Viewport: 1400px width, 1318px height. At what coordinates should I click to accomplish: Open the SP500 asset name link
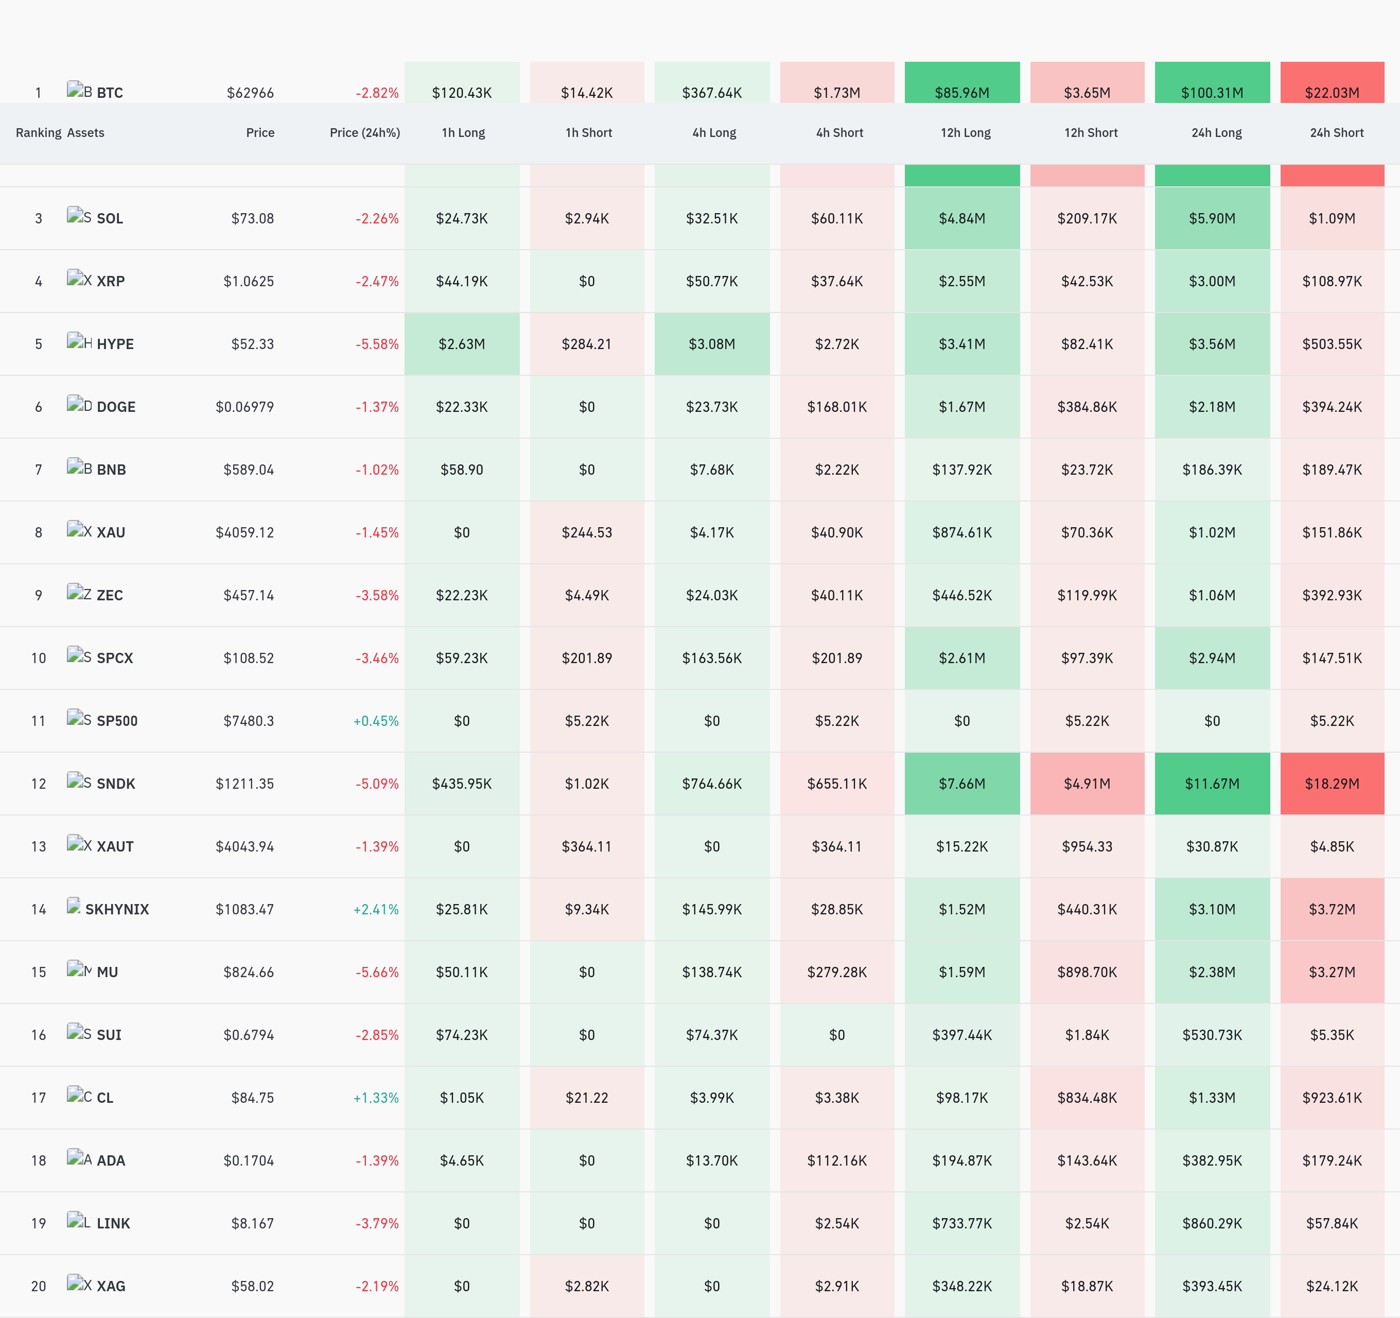tap(117, 721)
